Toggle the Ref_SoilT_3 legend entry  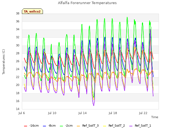(88, 126)
